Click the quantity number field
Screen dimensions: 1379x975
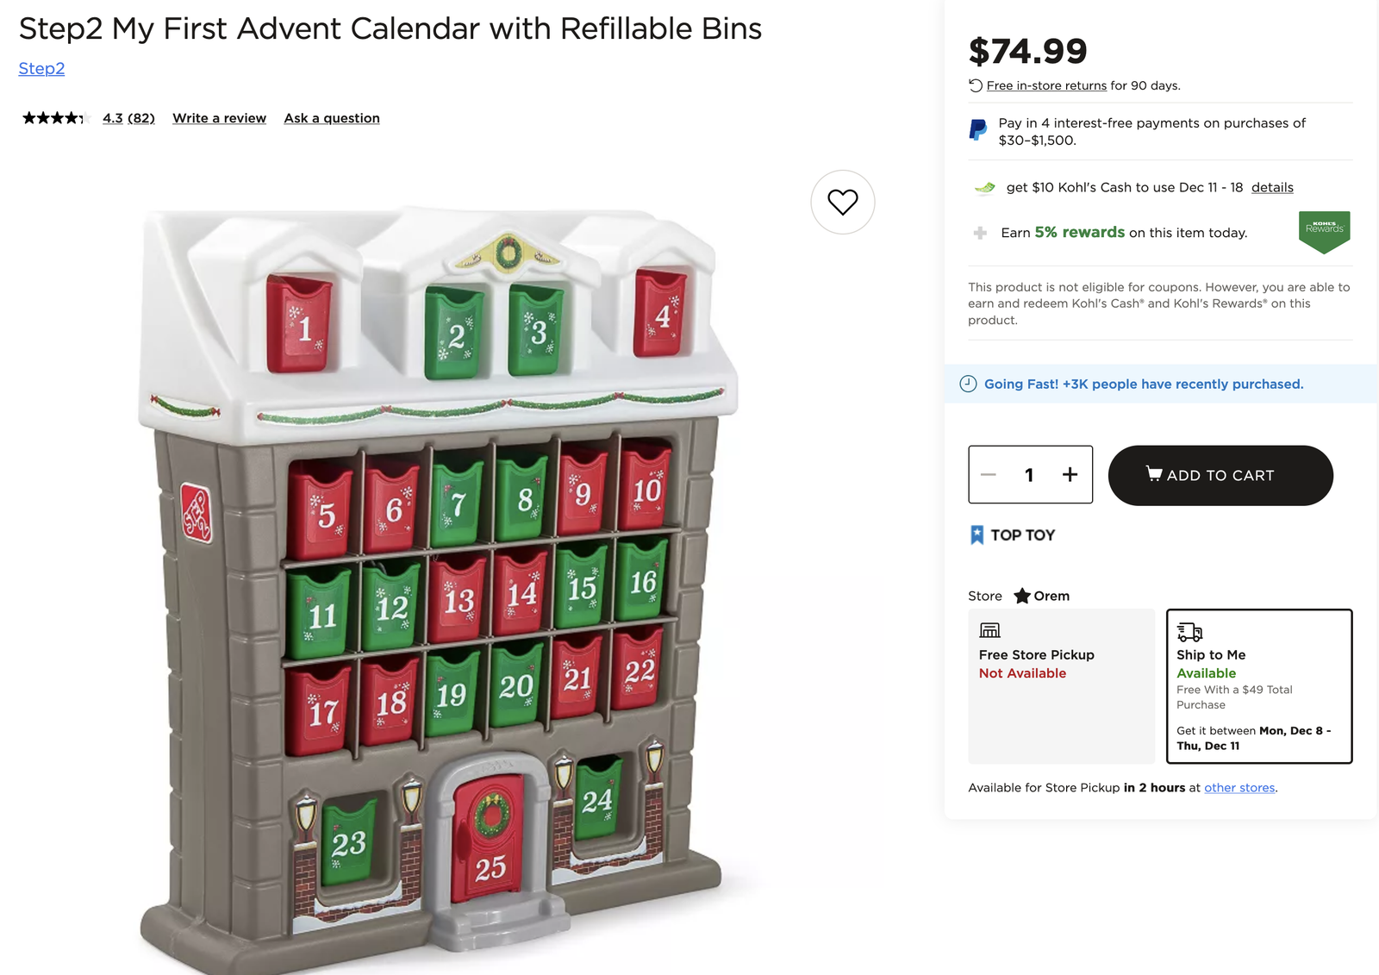coord(1029,475)
